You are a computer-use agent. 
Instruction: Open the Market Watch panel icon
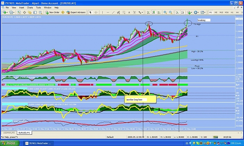[x=19, y=12]
